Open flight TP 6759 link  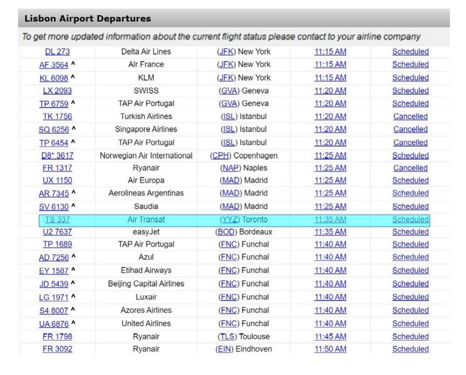[54, 104]
